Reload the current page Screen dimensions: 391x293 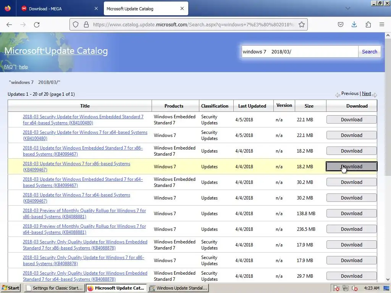[x=37, y=25]
